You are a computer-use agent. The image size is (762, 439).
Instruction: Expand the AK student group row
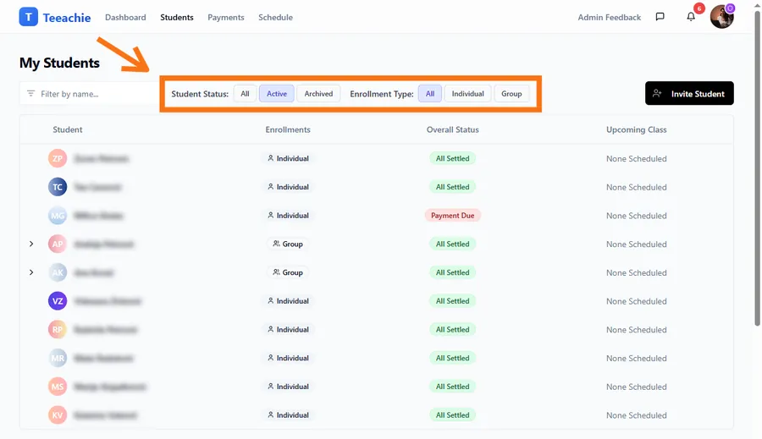click(x=31, y=272)
